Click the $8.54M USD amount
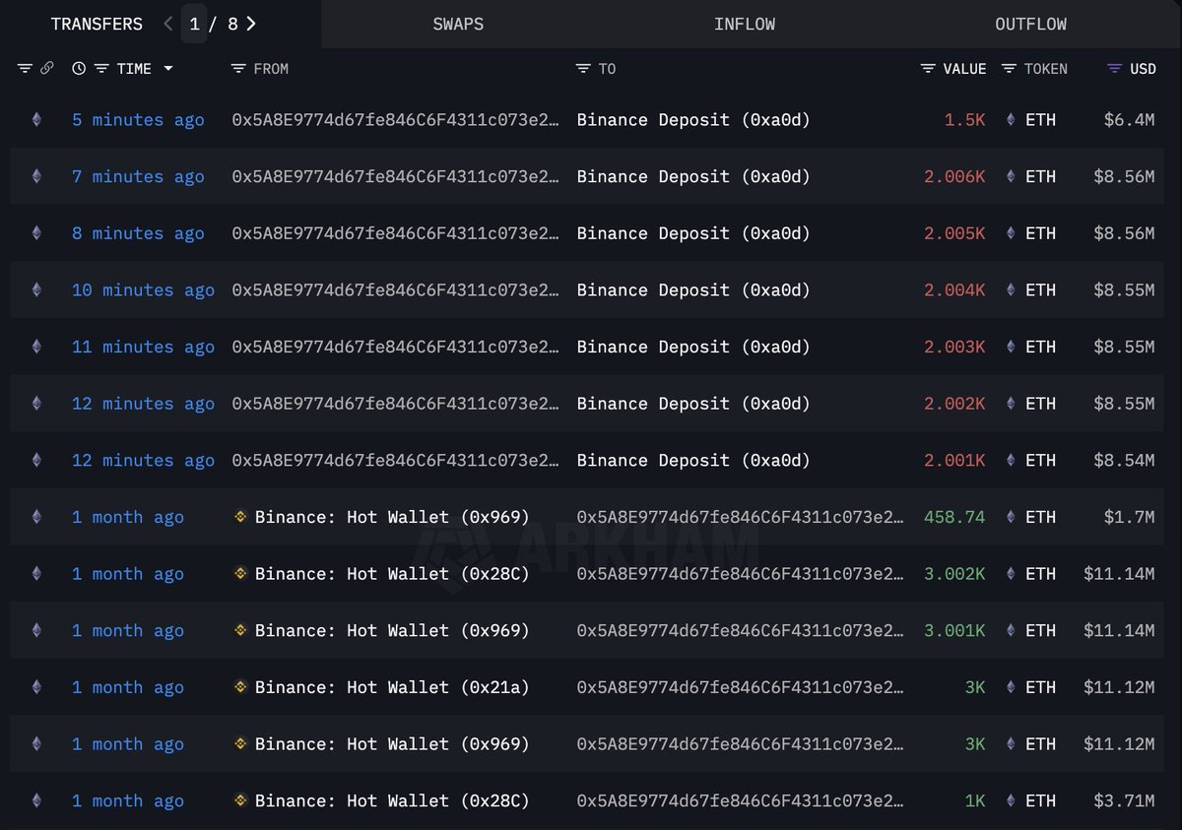This screenshot has height=830, width=1182. [1124, 461]
